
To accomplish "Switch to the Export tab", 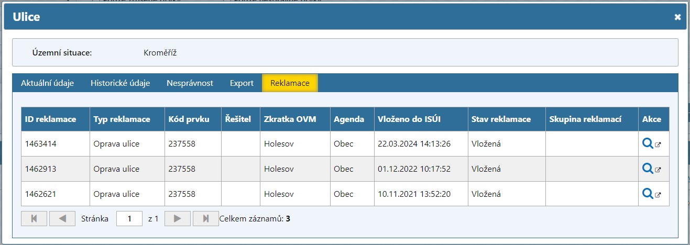I will [x=242, y=83].
